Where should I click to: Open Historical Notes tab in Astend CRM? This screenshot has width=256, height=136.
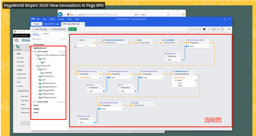point(23,91)
